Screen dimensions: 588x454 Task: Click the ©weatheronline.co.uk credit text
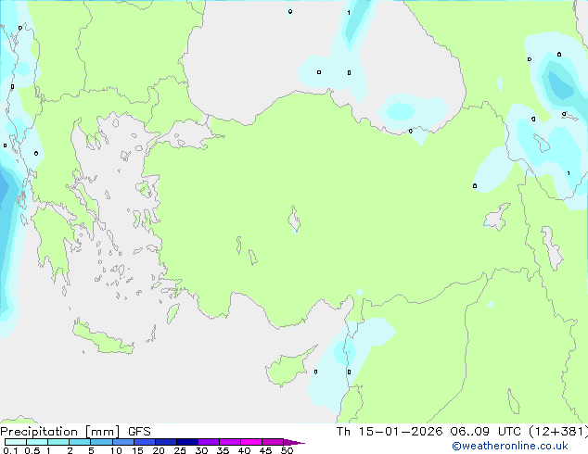[x=510, y=446]
